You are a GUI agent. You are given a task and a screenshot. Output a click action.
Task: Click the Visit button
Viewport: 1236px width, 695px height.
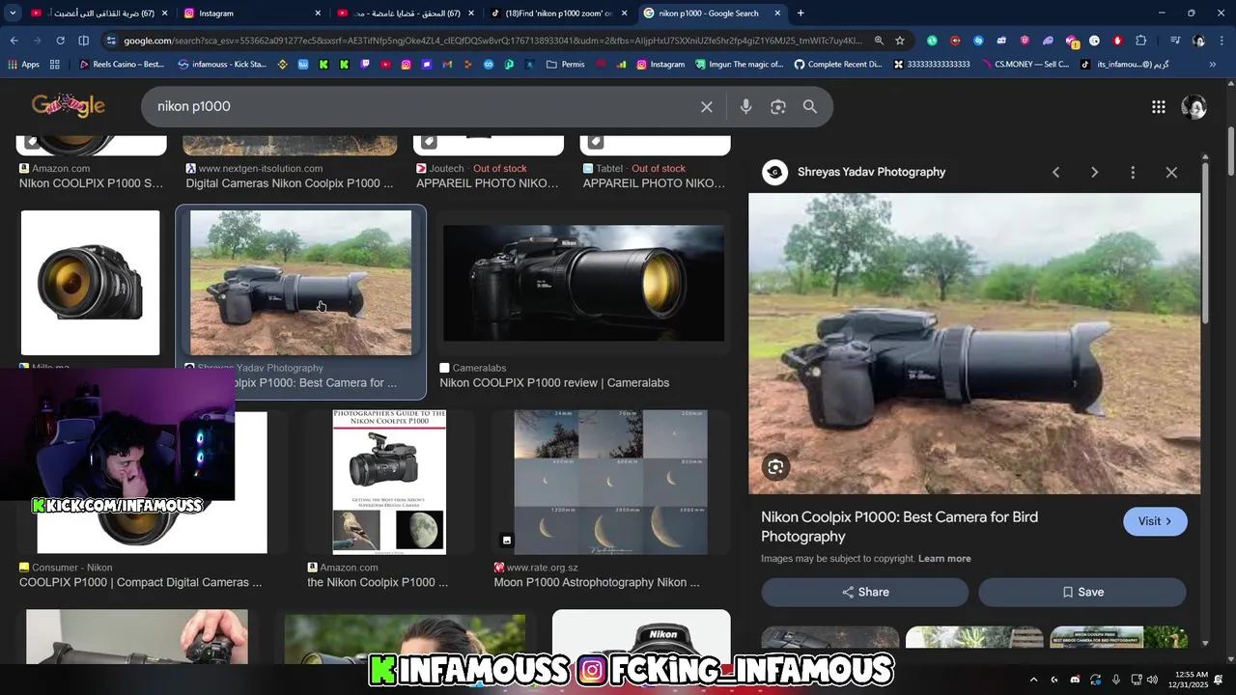click(x=1155, y=521)
